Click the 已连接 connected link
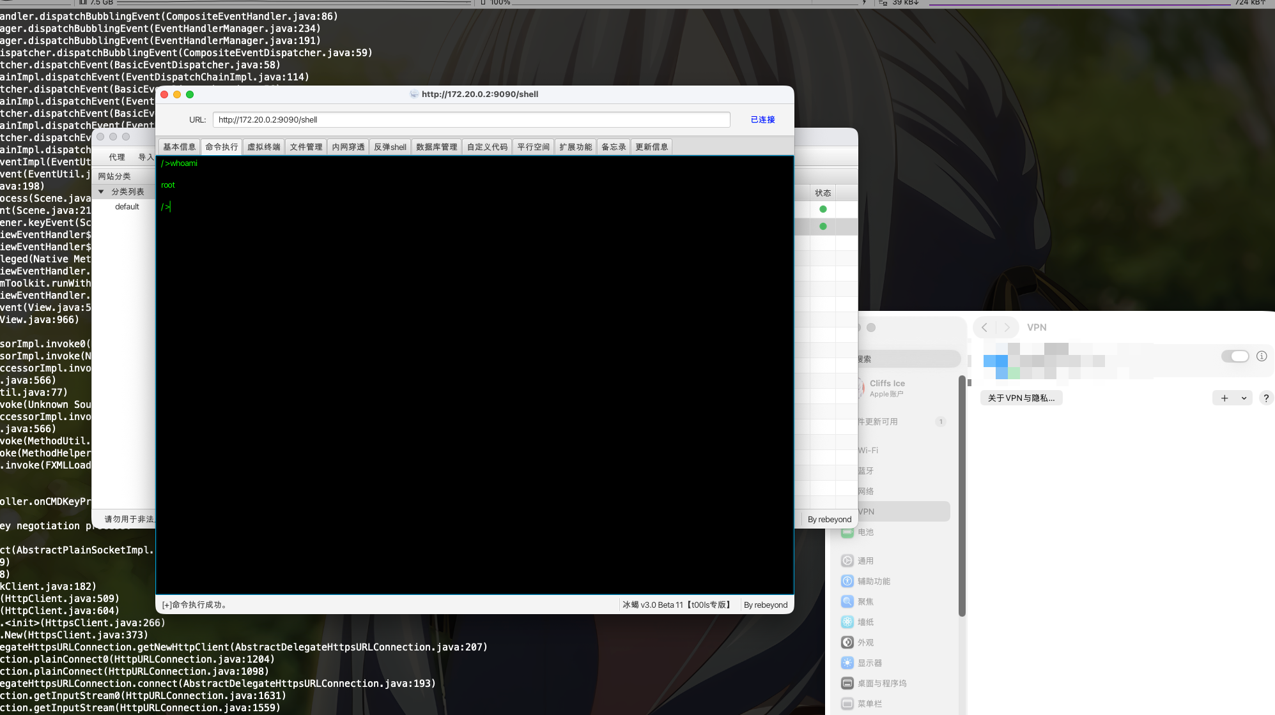 [762, 119]
